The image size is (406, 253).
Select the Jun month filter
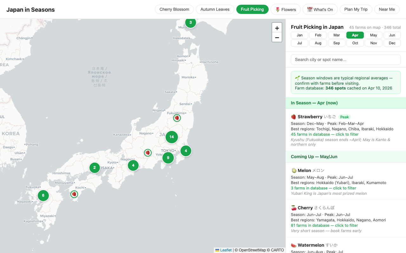[x=392, y=35]
